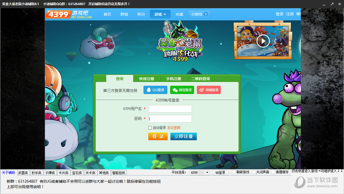Switch to the 智能挂机 tab
Image resolution: width=344 pixels, height=194 pixels.
[x=119, y=173]
